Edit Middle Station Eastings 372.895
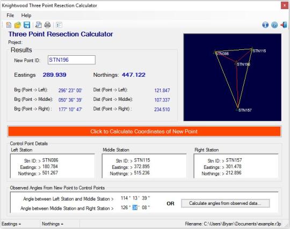 coord(142,167)
